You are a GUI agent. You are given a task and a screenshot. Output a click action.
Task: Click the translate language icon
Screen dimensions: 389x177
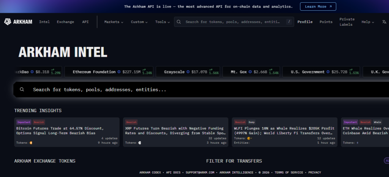pos(384,22)
